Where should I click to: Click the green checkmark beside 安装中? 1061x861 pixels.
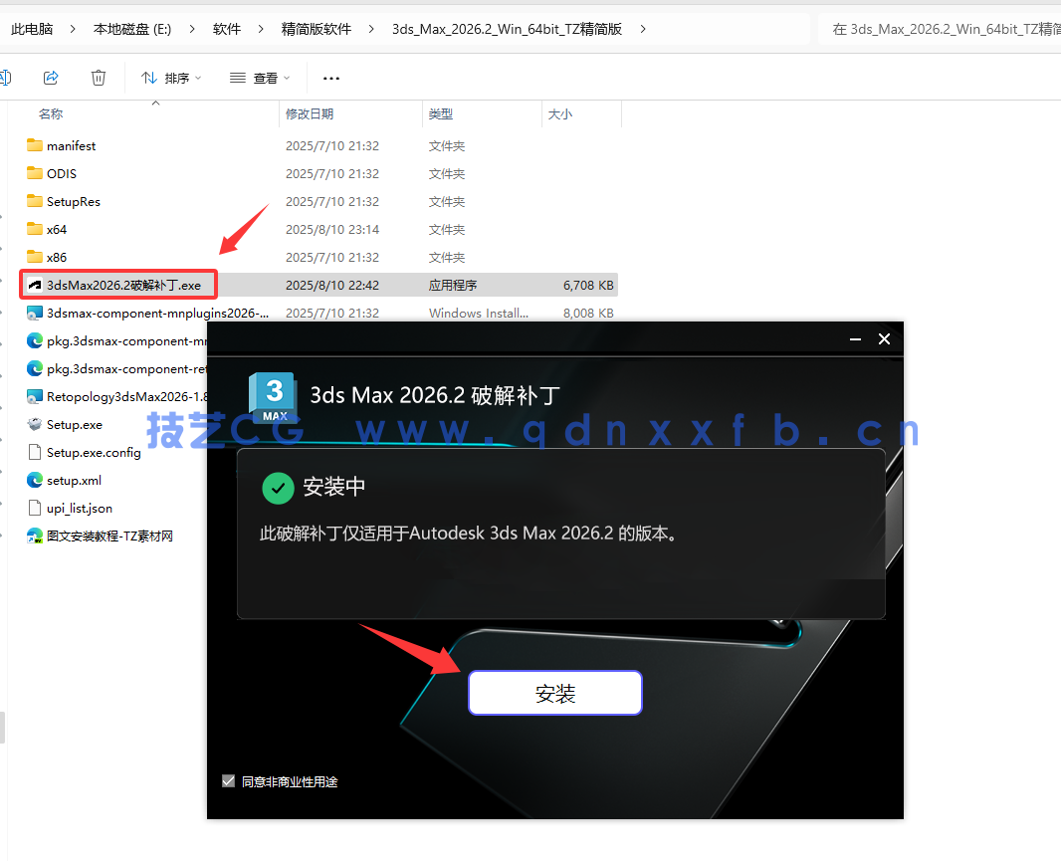(x=278, y=488)
